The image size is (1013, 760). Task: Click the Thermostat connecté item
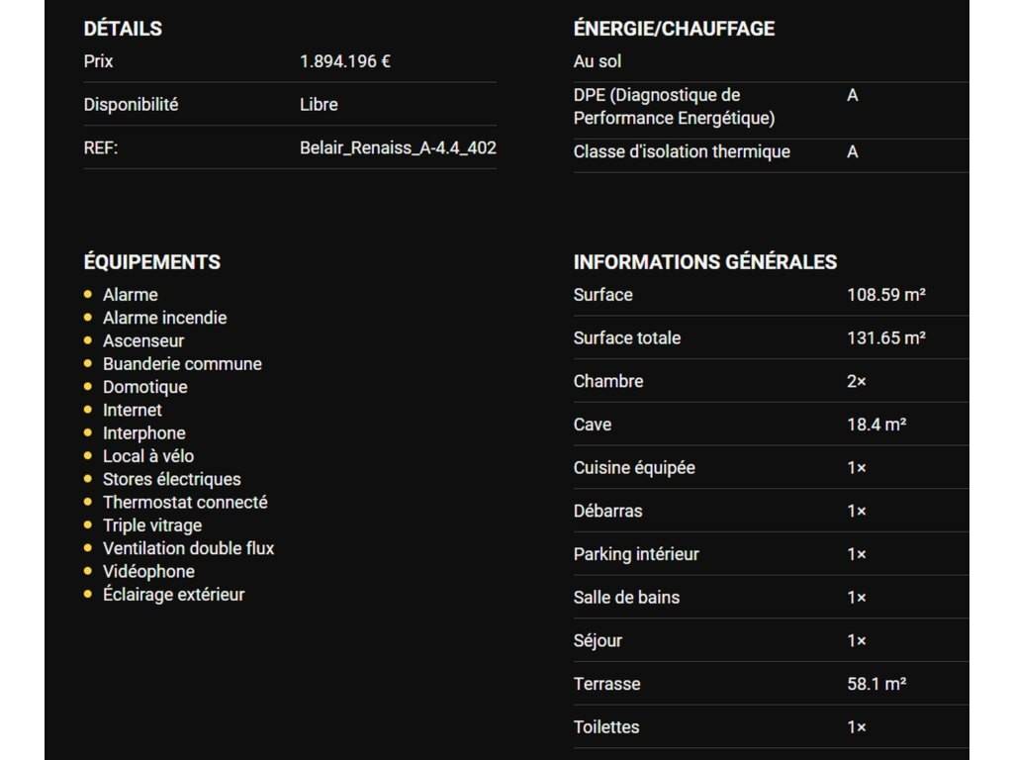(x=185, y=502)
